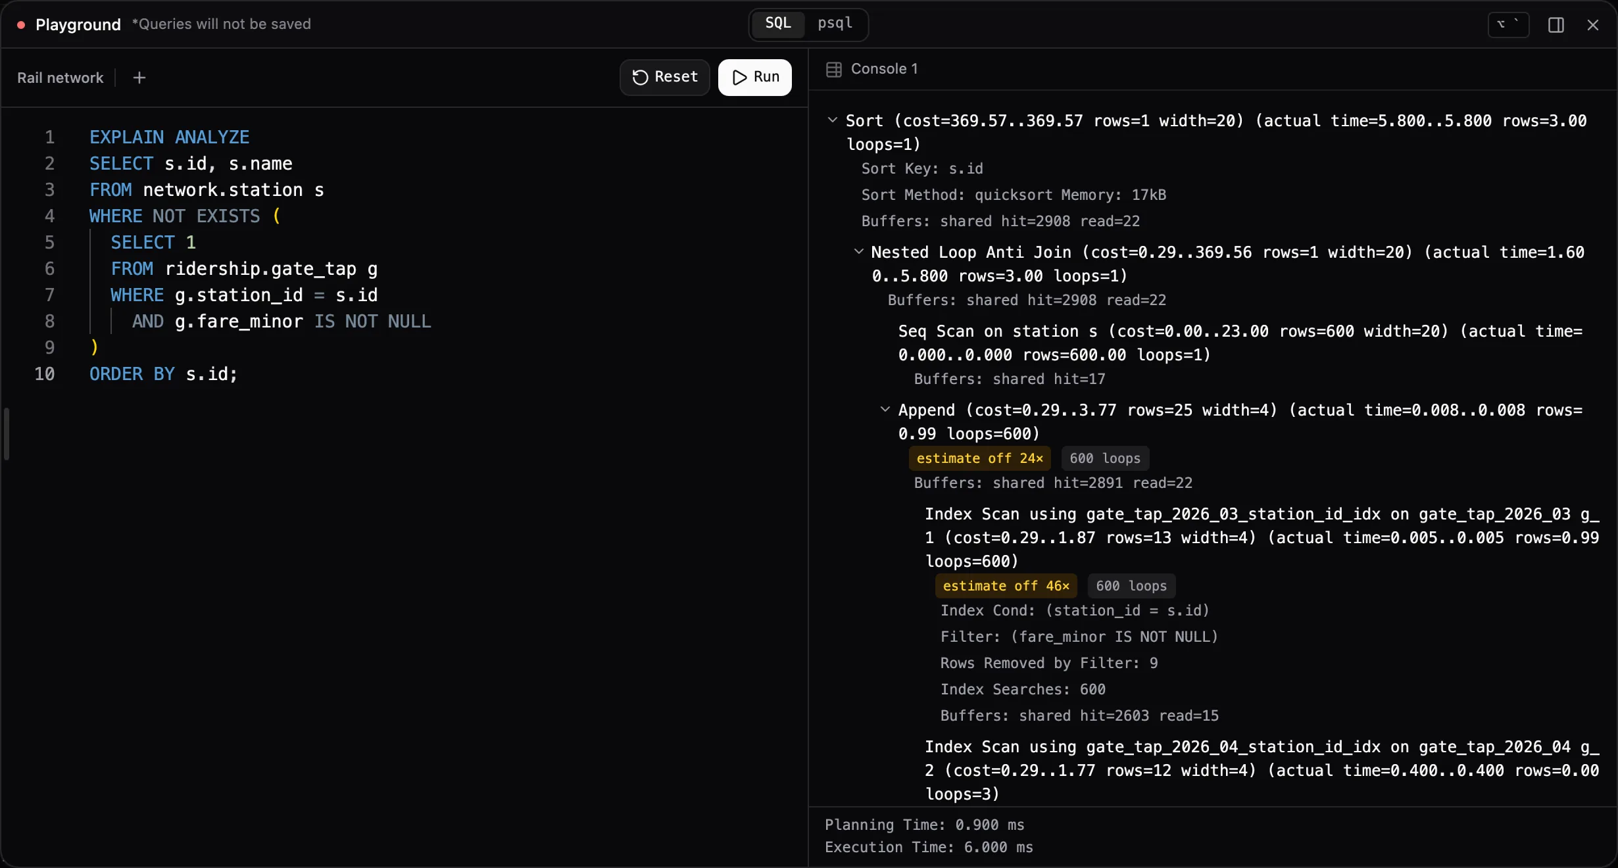Open the keyboard shortcut button
Screen dimensions: 1618x868
coord(1509,25)
